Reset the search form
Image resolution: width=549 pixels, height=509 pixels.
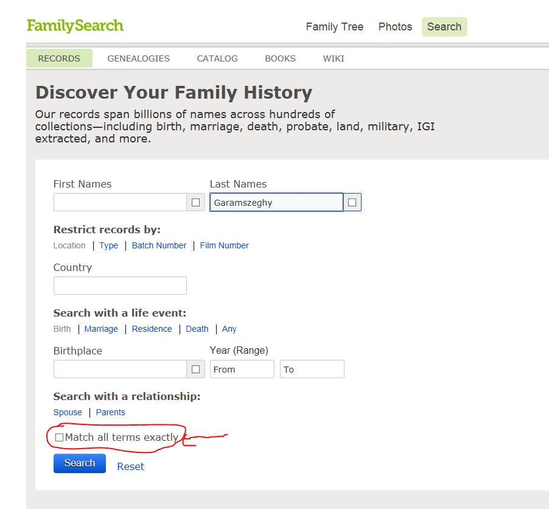[131, 466]
